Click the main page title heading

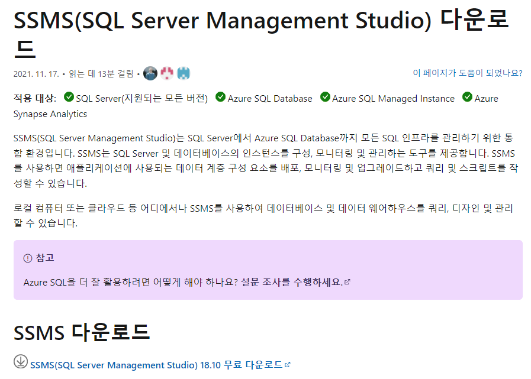click(x=261, y=33)
